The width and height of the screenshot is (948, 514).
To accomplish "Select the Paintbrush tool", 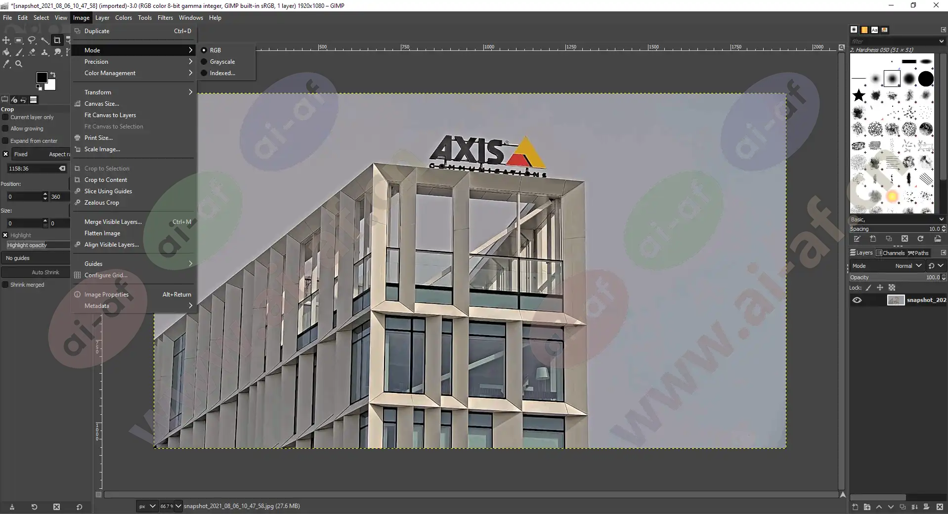I will pyautogui.click(x=19, y=52).
